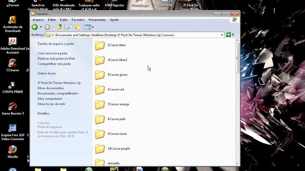Open the Ferramentas menu
Screen dimensions: 305x171
tap(97, 20)
